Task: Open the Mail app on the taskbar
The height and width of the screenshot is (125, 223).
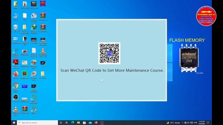Action: click(x=90, y=123)
